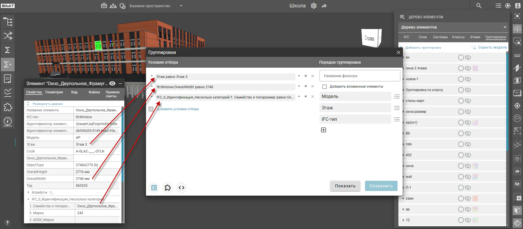Toggle visibility eye for 'окна 2 этажа' grouping
523x229 pixels.
tap(468, 68)
